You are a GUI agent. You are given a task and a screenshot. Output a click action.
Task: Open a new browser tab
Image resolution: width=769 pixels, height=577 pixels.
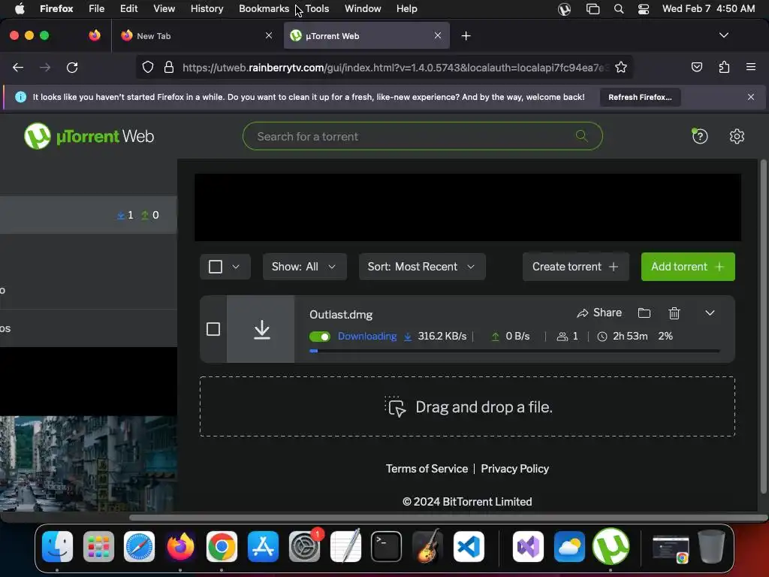[x=466, y=36]
